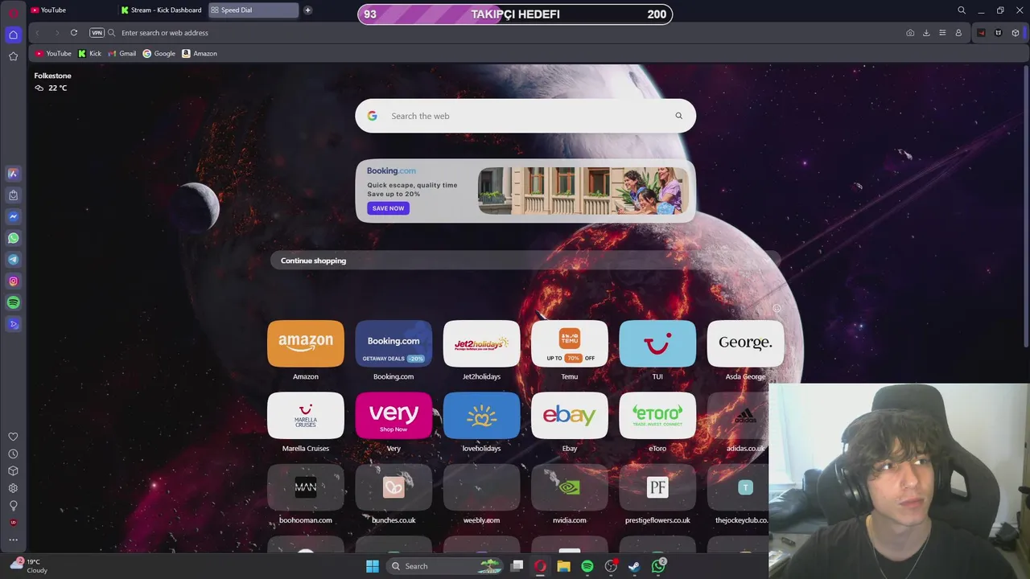Screen dimensions: 1030x579
Task: Open History clock icon in sidebar
Action: coord(13,454)
